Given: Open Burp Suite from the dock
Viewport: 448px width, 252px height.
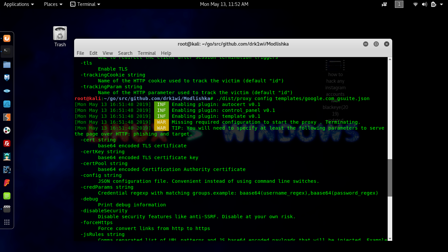Looking at the screenshot, I should (x=7, y=117).
